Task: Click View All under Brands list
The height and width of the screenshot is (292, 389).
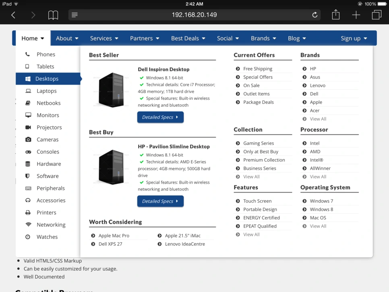Action: [x=318, y=119]
